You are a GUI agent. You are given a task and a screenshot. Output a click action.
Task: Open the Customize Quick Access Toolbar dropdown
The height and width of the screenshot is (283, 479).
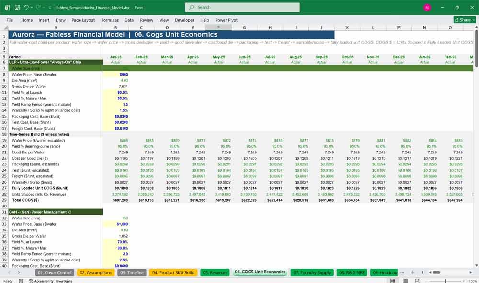click(x=50, y=7)
